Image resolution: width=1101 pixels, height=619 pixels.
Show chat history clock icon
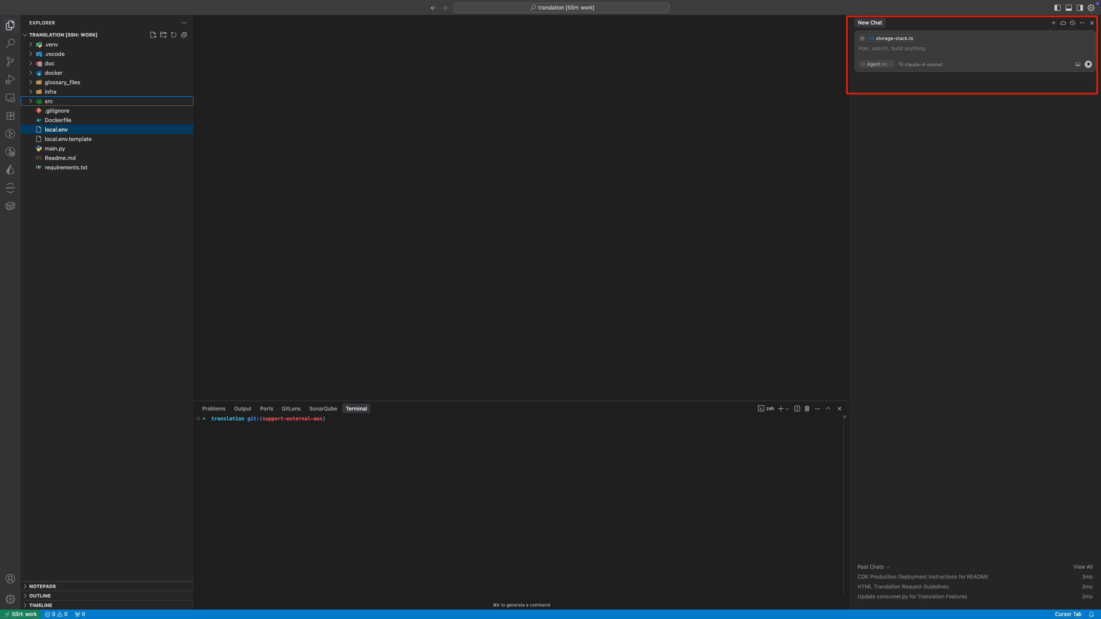[x=1073, y=23]
